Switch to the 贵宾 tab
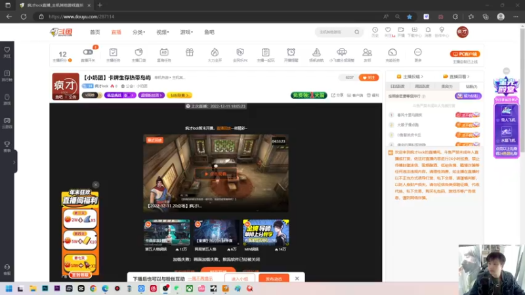The image size is (525, 295). pos(447,87)
